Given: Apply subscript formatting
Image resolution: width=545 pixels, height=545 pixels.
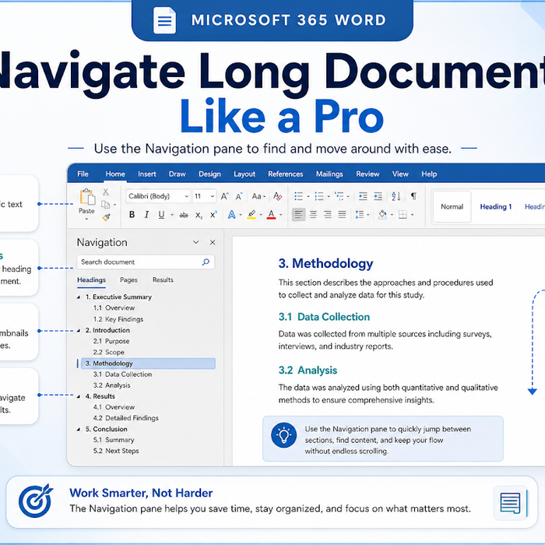Looking at the screenshot, I should pos(199,215).
